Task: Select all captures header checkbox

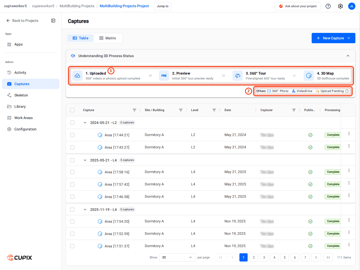Action: point(72,110)
